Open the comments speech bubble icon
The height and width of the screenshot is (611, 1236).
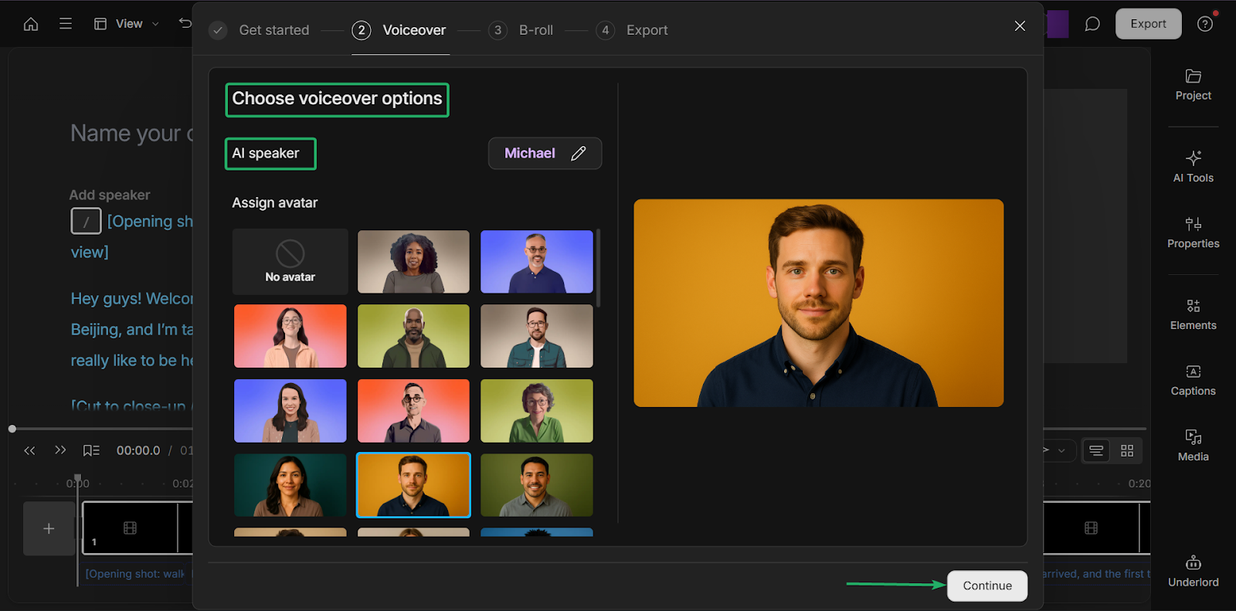(x=1092, y=24)
